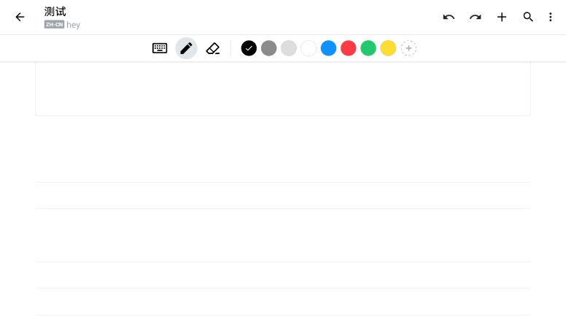Click the 测试 note title

pos(55,12)
